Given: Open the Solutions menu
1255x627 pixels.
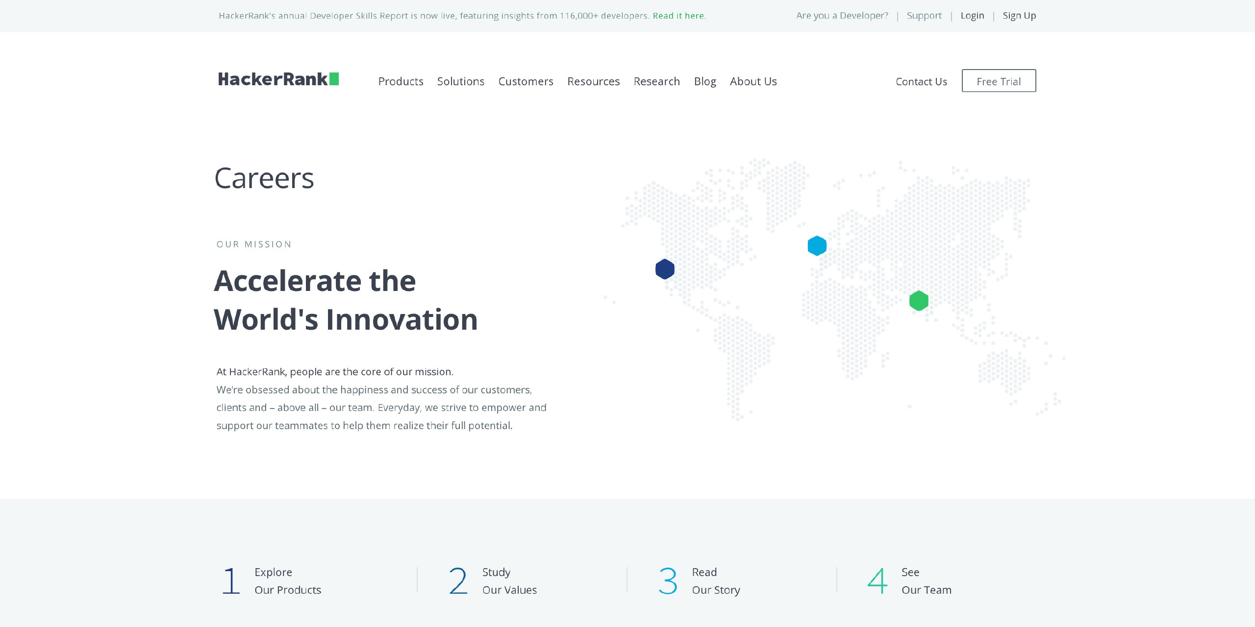Looking at the screenshot, I should tap(461, 81).
